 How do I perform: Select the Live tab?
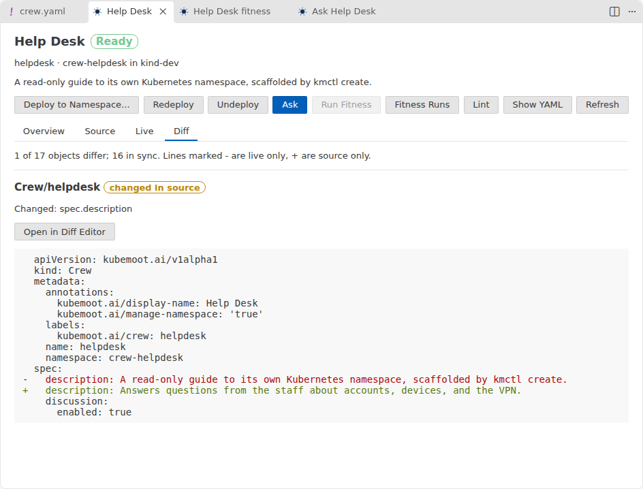coord(144,131)
